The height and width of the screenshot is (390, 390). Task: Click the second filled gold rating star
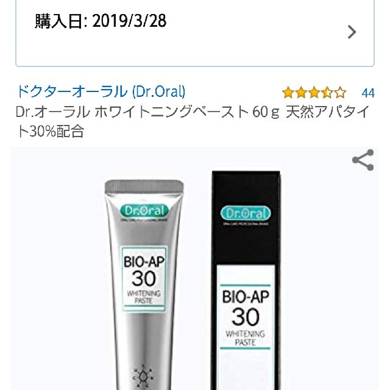[x=301, y=93]
